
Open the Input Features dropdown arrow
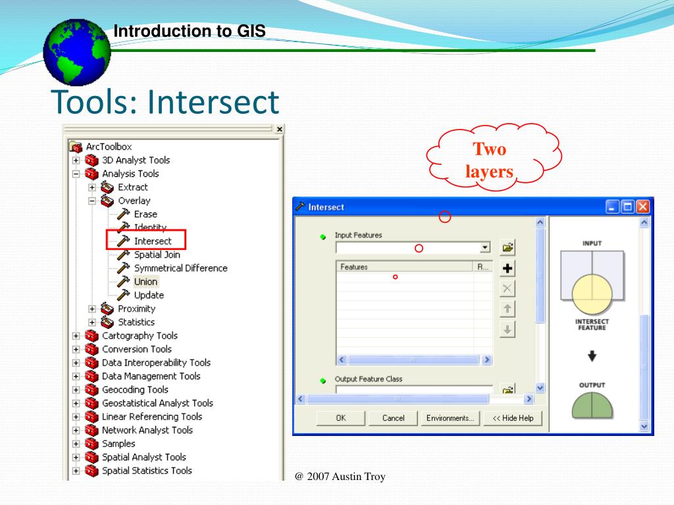coord(485,248)
